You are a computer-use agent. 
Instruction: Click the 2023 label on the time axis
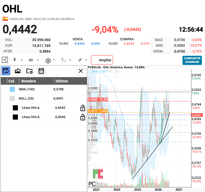[x=96, y=190]
